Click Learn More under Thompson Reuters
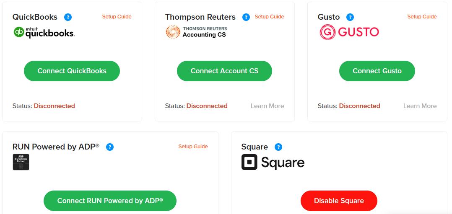452x214 pixels. 267,106
